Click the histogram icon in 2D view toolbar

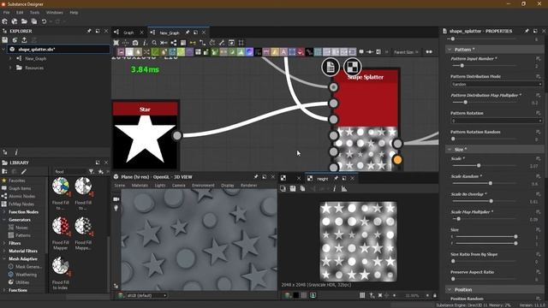pos(344,188)
